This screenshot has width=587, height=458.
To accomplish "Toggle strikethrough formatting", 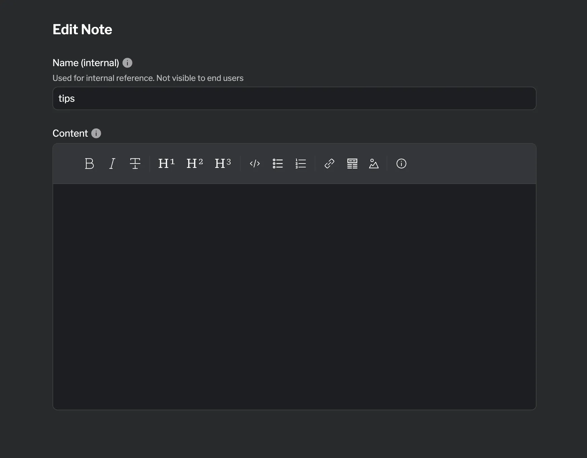I will [x=135, y=164].
